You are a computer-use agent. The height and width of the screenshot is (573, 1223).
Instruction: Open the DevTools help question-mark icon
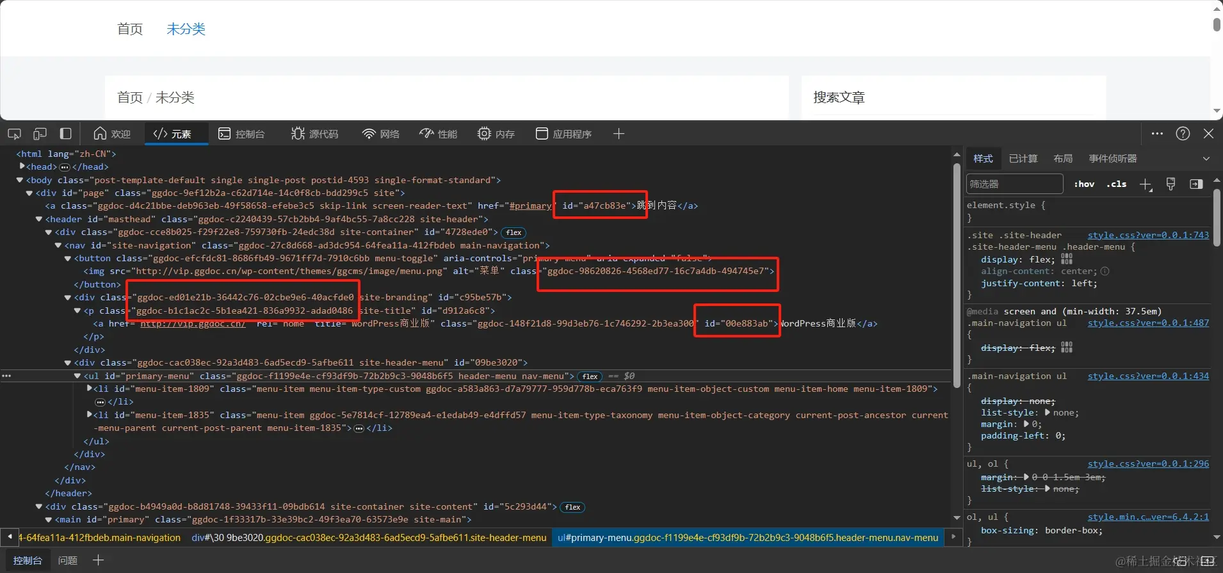(1183, 134)
